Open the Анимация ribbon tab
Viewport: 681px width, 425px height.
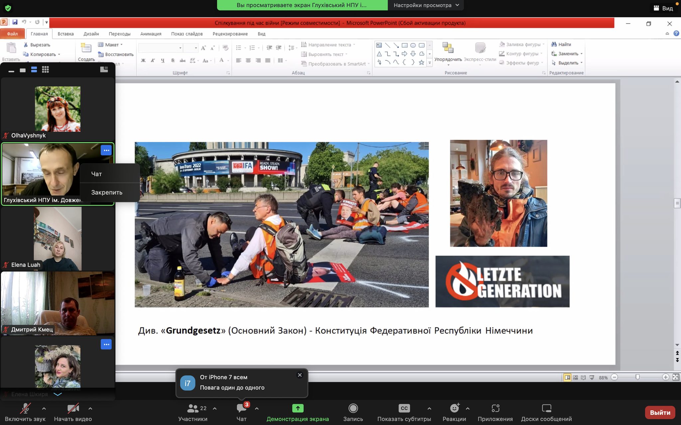[x=151, y=34]
